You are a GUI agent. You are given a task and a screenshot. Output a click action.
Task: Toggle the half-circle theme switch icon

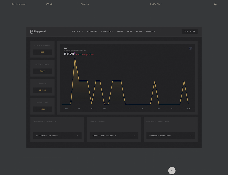pyautogui.click(x=215, y=4)
